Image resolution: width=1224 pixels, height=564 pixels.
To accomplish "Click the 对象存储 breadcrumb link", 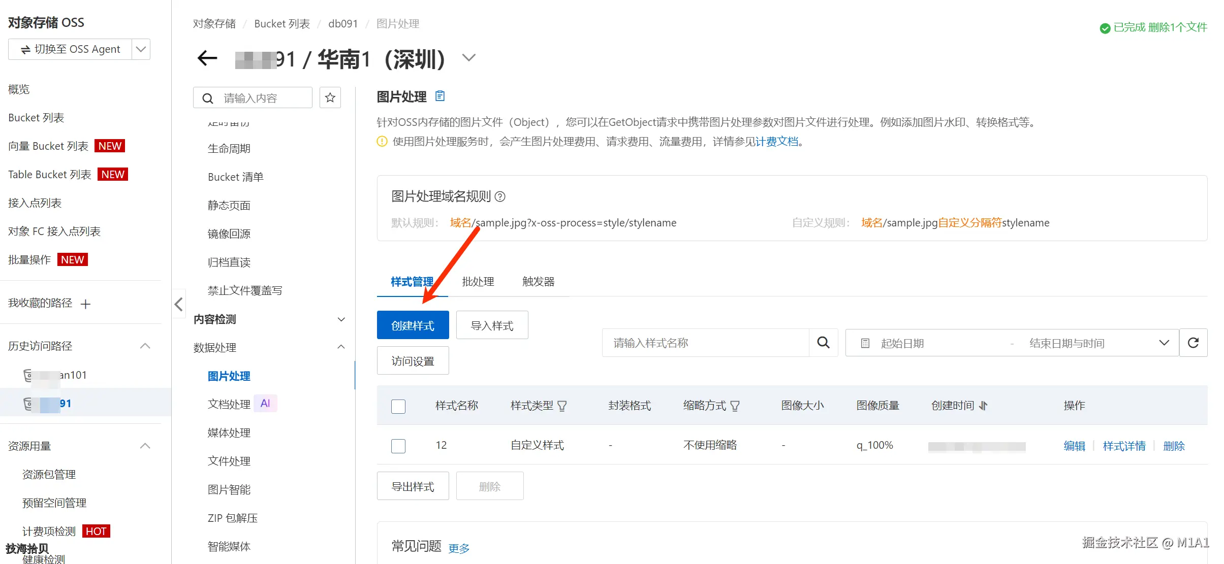I will click(x=214, y=24).
